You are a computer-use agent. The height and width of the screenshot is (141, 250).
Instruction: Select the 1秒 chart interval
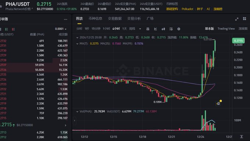87,29
